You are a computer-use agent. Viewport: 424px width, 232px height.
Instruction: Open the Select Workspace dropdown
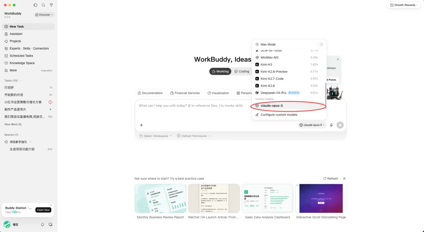pyautogui.click(x=156, y=136)
